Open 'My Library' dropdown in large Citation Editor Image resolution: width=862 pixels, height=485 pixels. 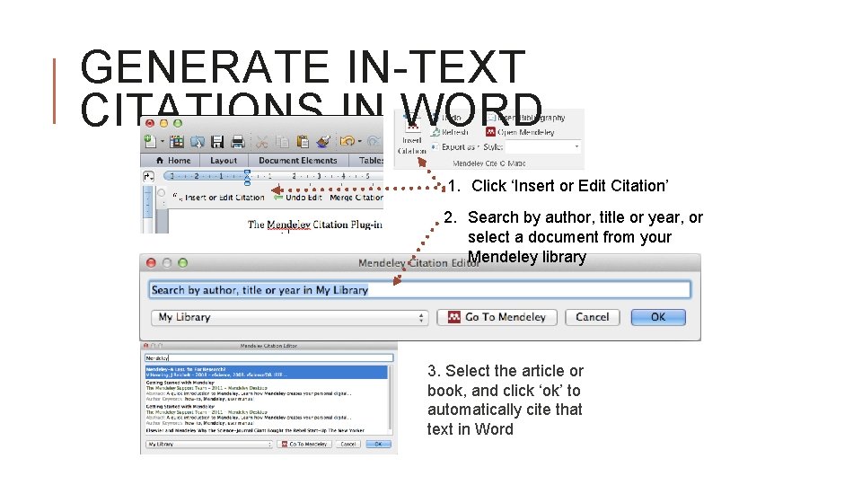290,317
